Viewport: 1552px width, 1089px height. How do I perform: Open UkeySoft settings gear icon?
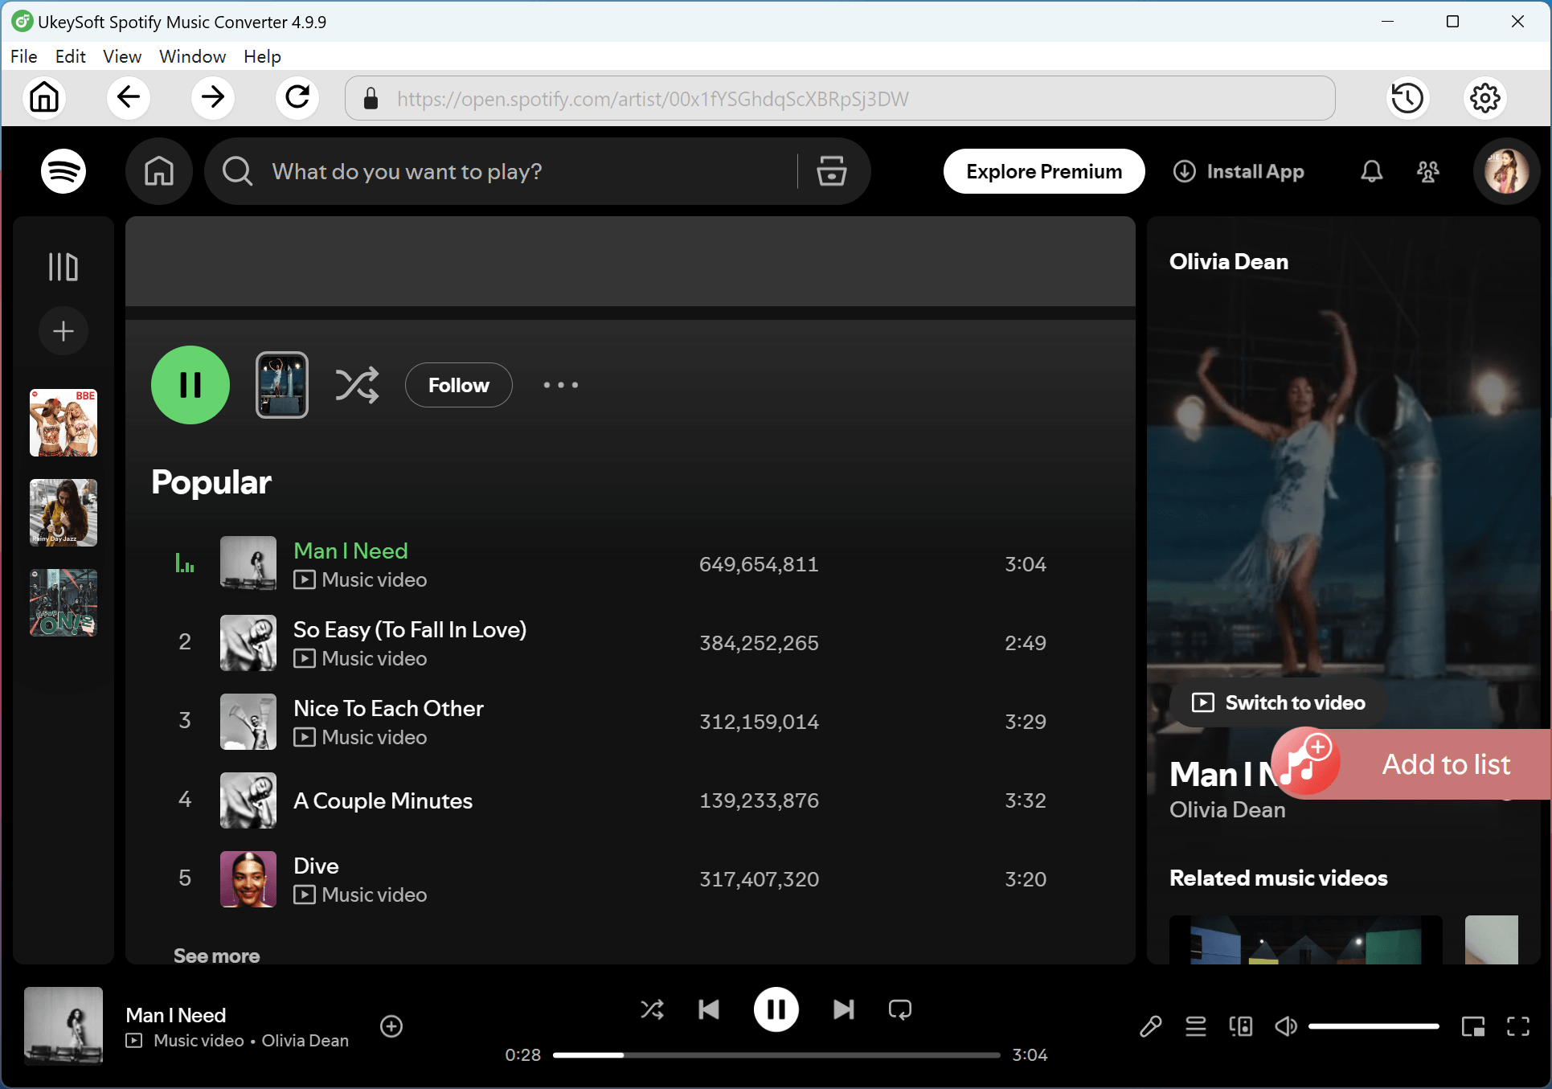tap(1484, 98)
